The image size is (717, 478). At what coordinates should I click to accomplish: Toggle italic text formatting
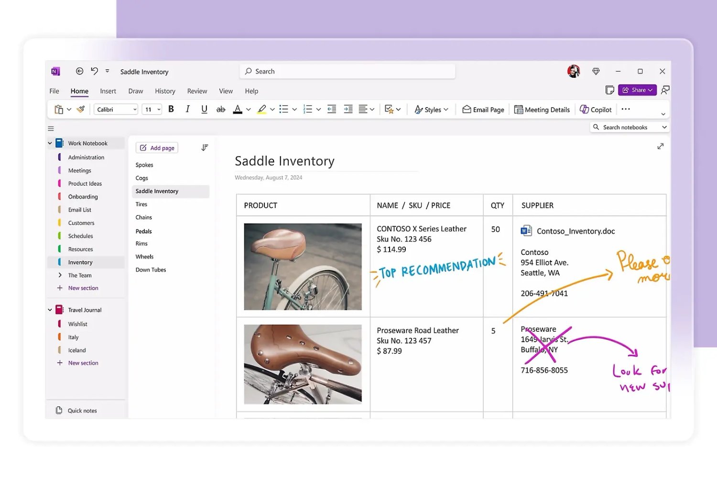[x=187, y=109]
